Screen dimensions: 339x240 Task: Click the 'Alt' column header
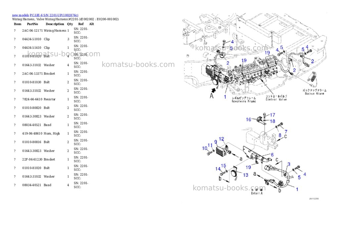pyautogui.click(x=91, y=24)
